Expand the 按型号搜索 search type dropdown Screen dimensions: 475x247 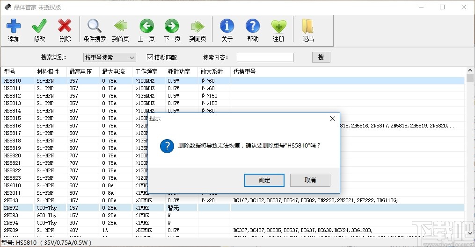(x=132, y=57)
